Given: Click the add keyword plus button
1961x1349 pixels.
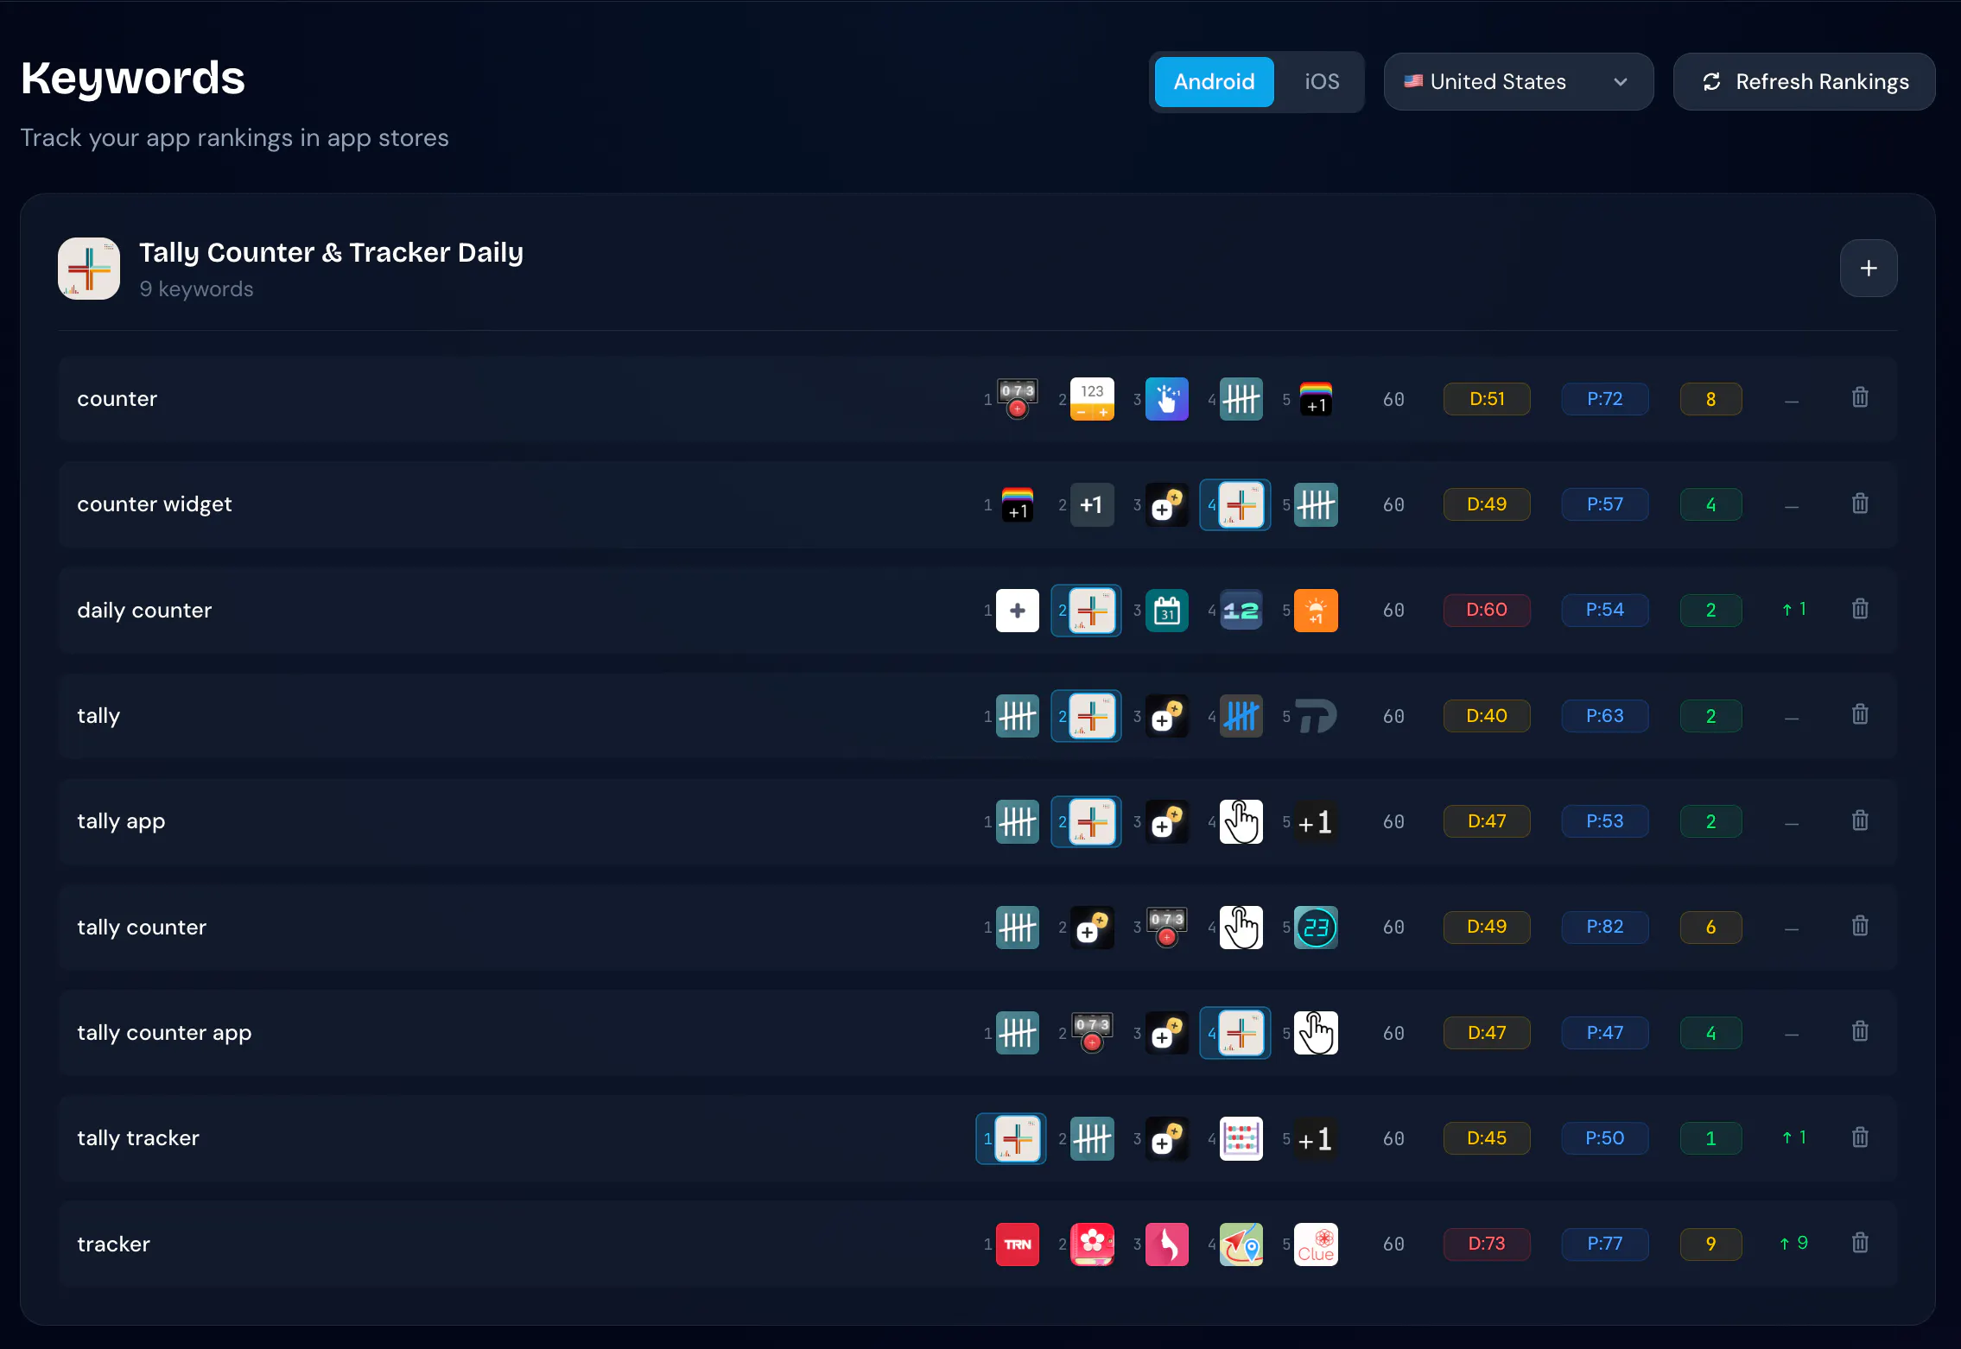Looking at the screenshot, I should (1869, 269).
